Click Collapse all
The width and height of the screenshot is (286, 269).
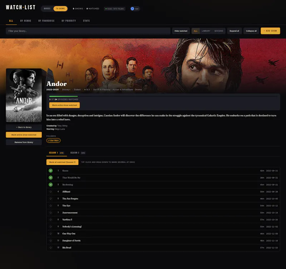coord(251,31)
